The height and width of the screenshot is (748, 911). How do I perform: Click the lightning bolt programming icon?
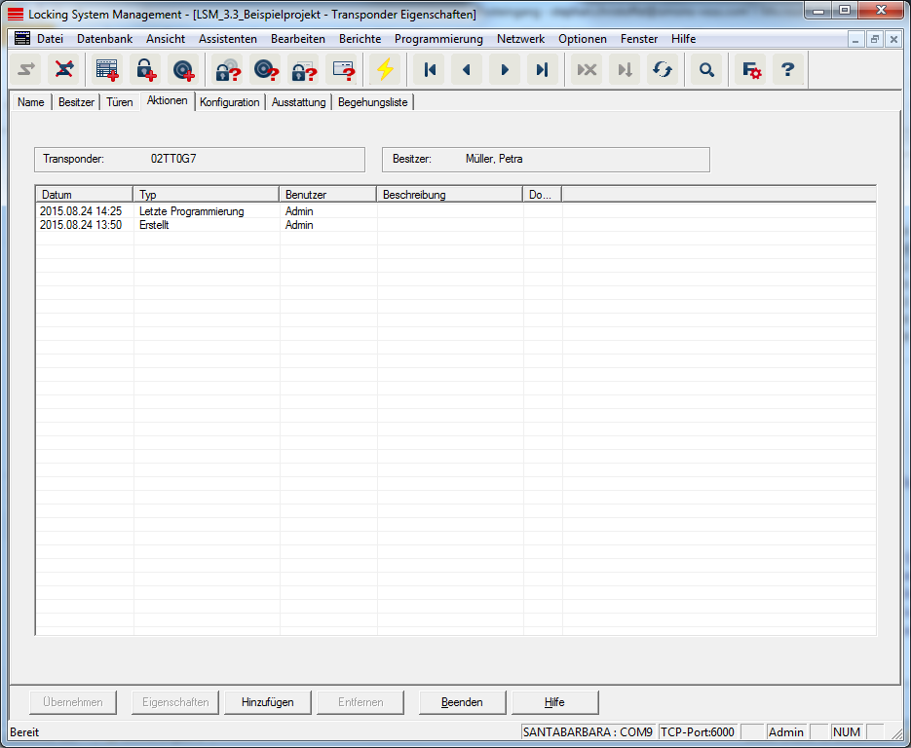click(x=386, y=70)
